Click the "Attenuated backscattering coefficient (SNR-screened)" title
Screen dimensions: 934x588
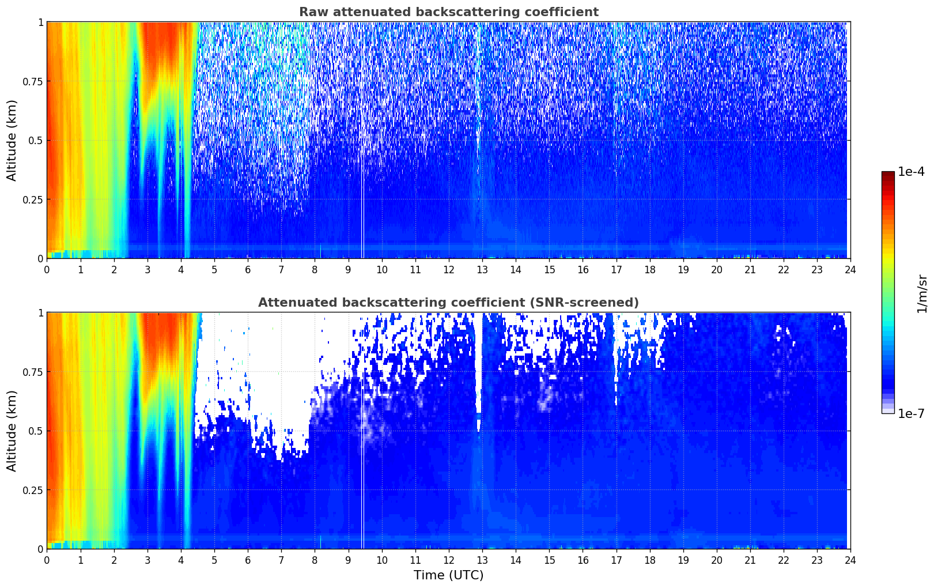(x=448, y=303)
